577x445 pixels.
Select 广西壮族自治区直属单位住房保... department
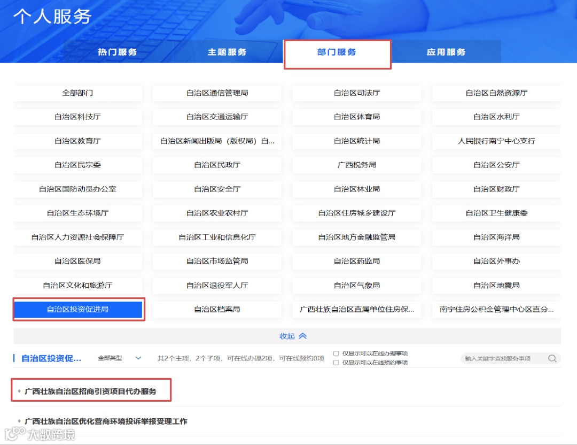[x=357, y=310]
